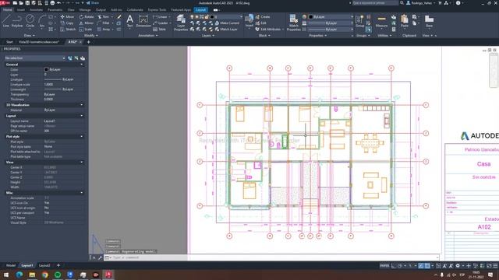Select the Circle tool
The image size is (499, 280).
[30, 21]
